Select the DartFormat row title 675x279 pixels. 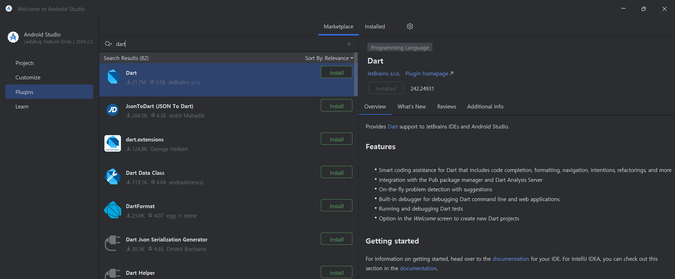click(140, 206)
